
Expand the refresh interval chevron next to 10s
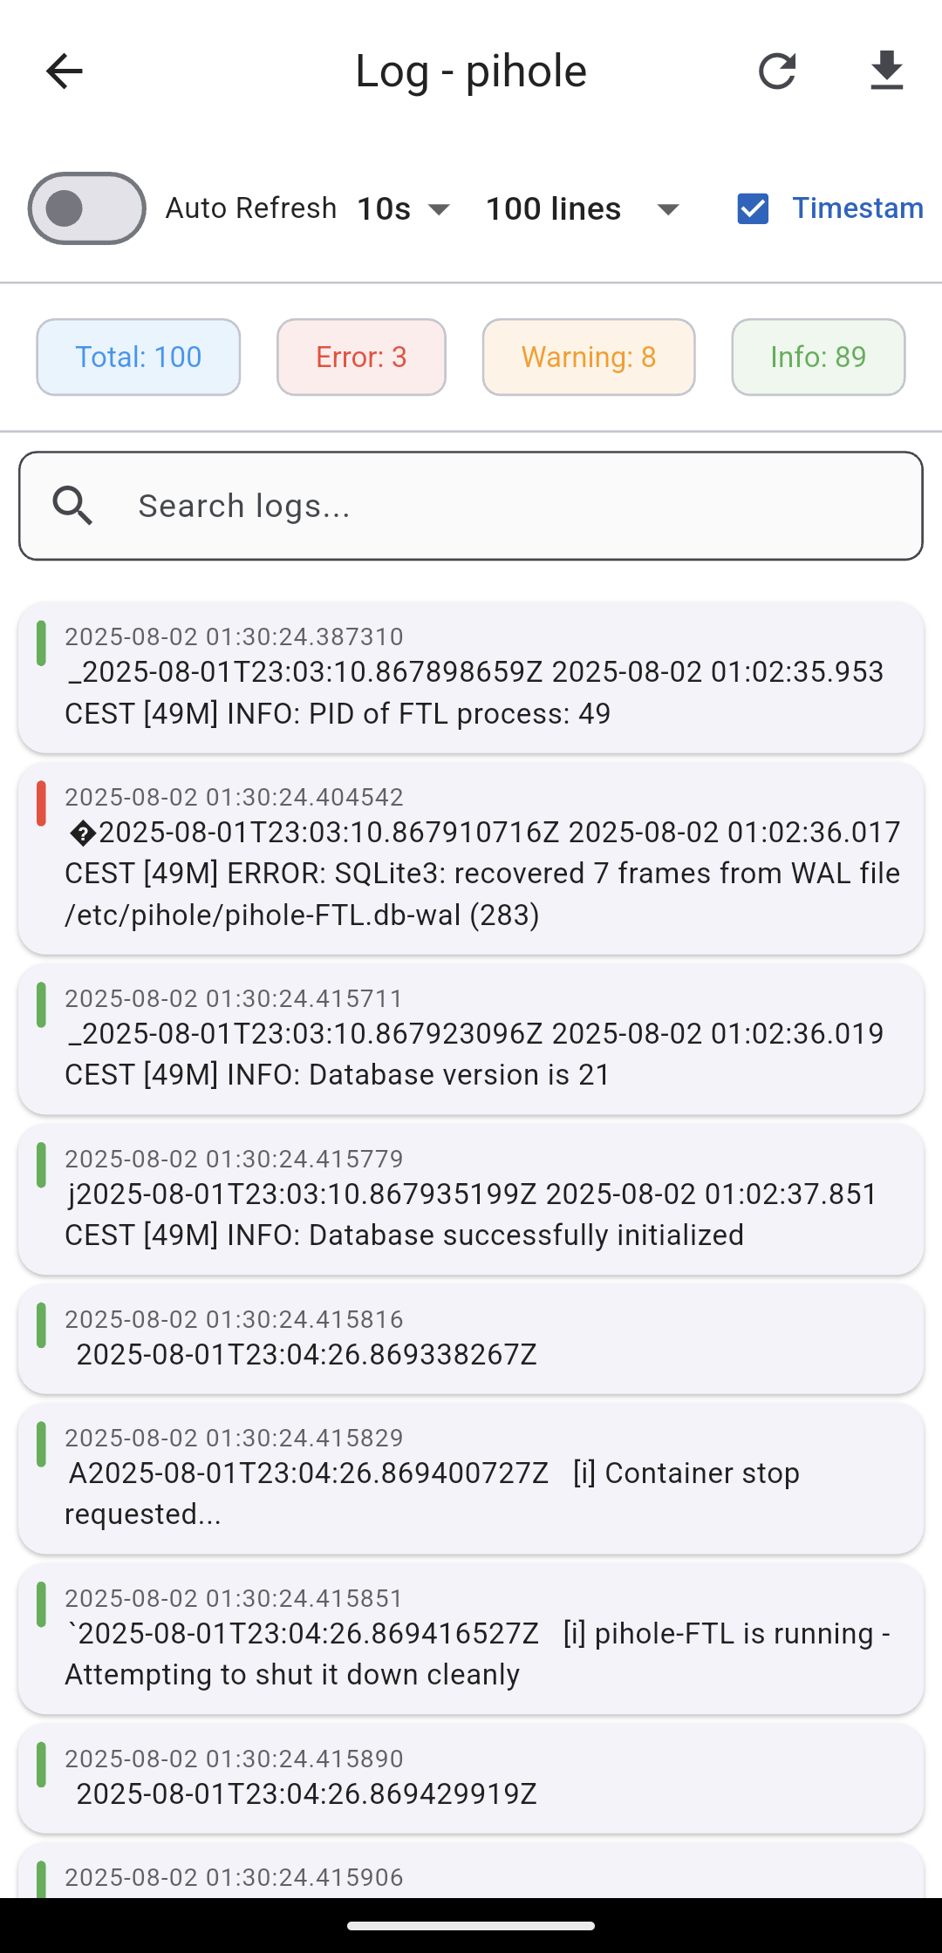pyautogui.click(x=439, y=209)
